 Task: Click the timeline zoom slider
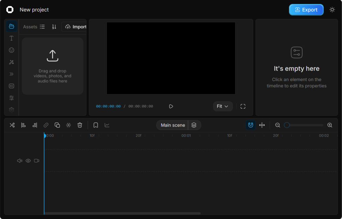click(x=304, y=125)
